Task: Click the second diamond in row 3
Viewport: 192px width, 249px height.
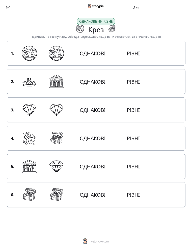Action: [x=56, y=110]
